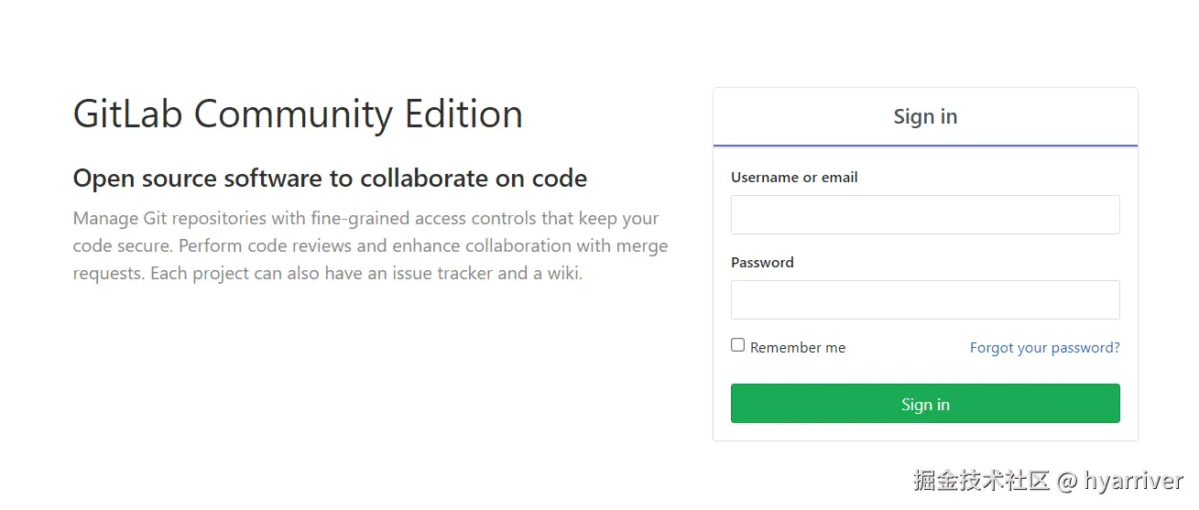The image size is (1199, 510).
Task: Focus the Username or email input field
Action: [x=925, y=215]
